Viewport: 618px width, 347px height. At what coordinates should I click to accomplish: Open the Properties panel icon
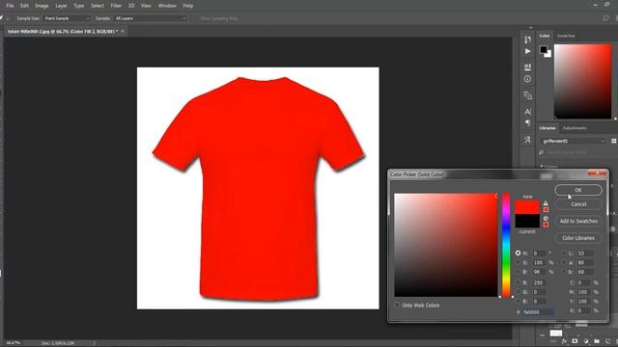[x=528, y=67]
